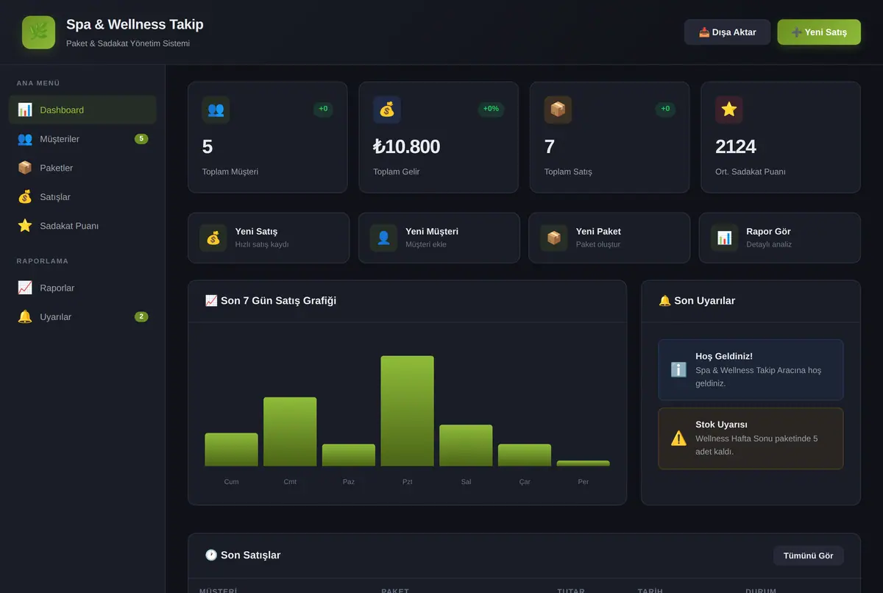The width and height of the screenshot is (883, 593).
Task: Click the warning icon in Stok Uyarısı alert
Action: click(x=678, y=438)
